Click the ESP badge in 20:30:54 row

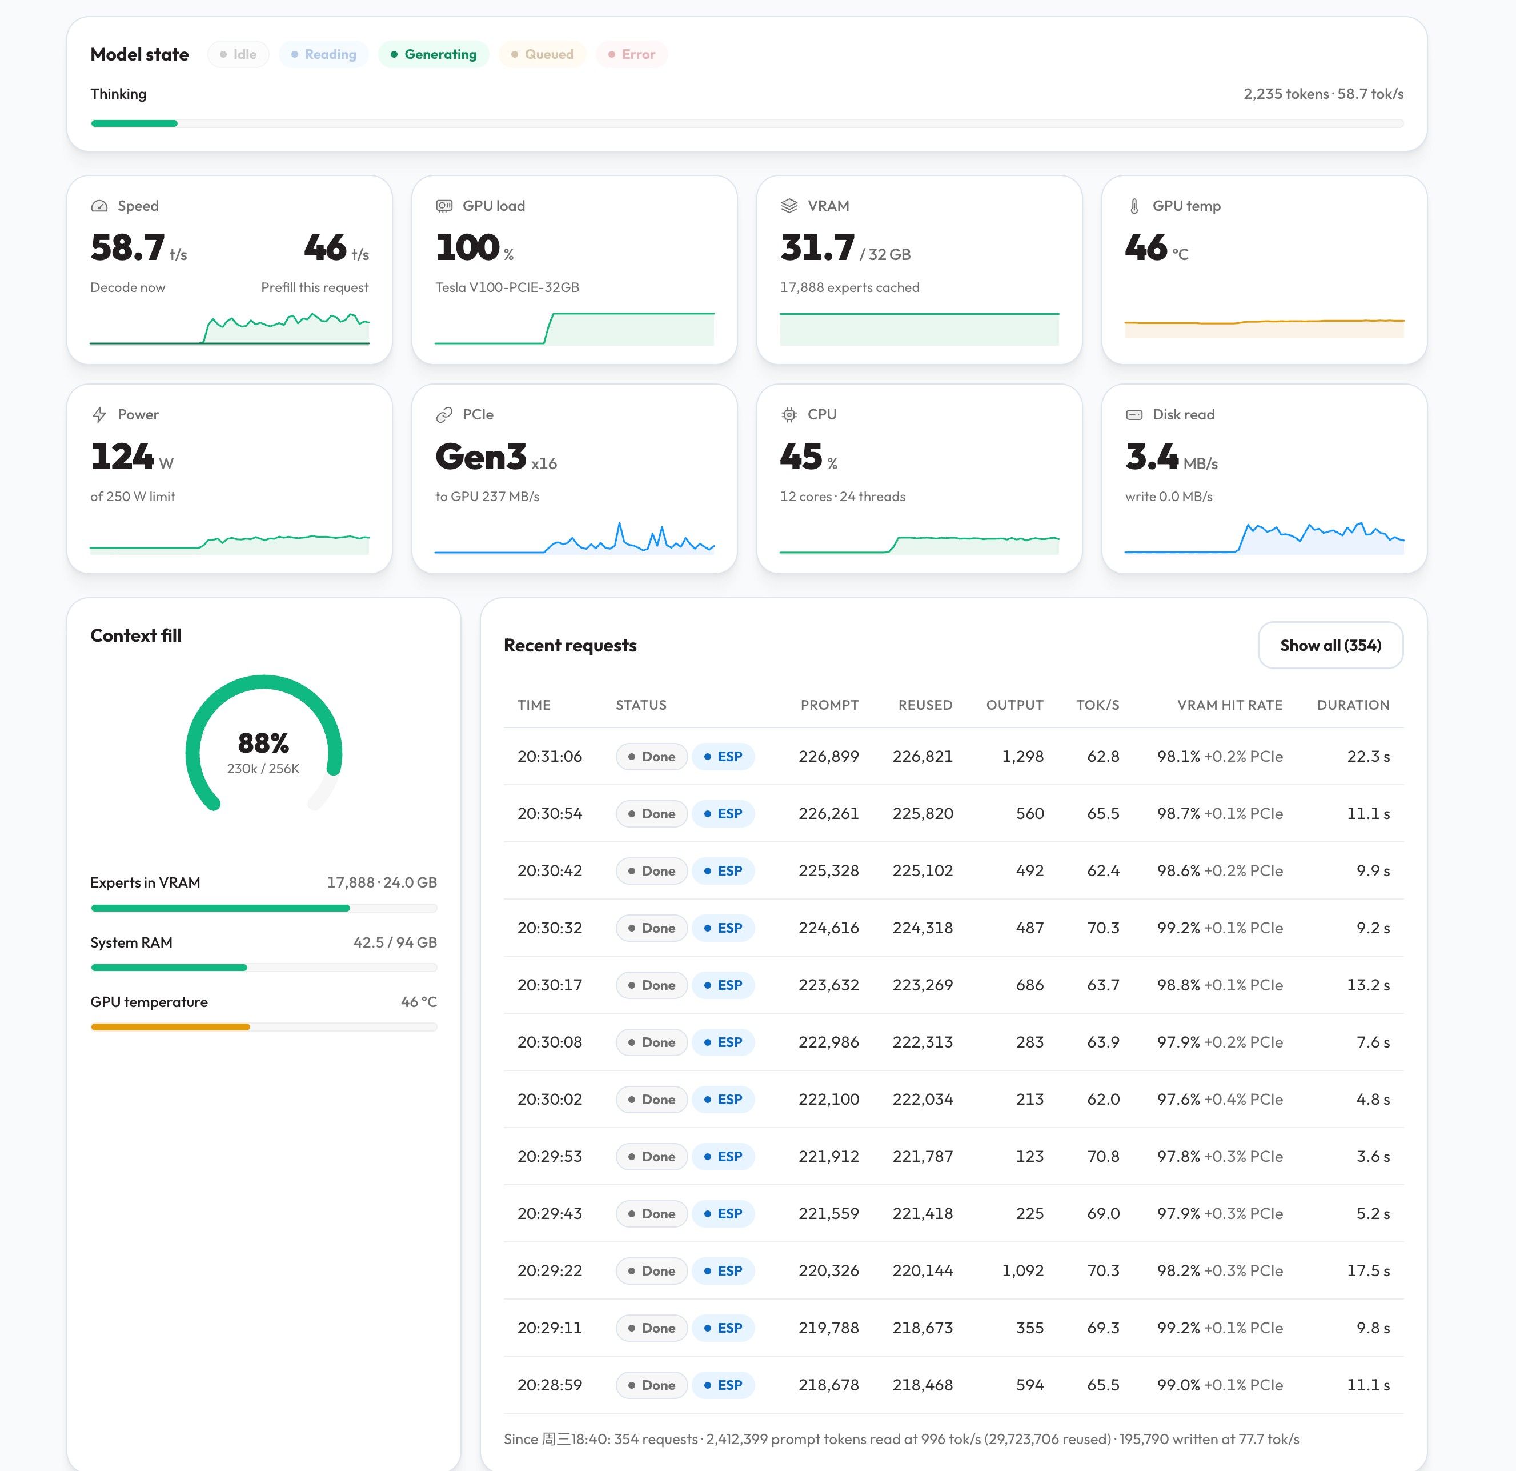tap(723, 814)
